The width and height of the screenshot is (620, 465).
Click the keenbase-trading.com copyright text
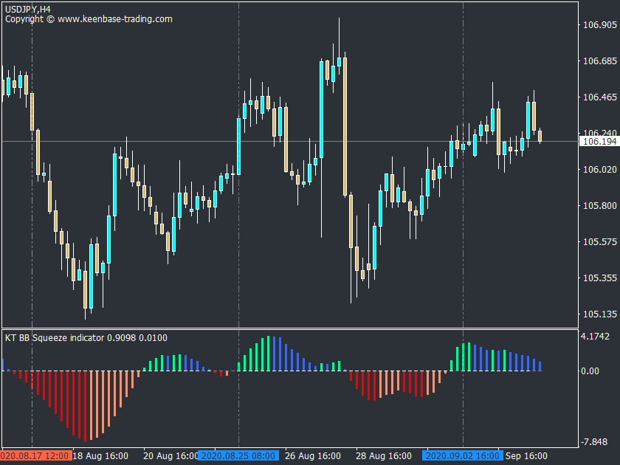click(89, 19)
